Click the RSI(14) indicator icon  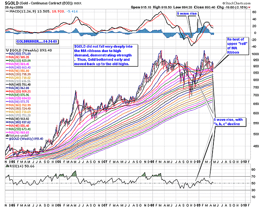[7, 166]
